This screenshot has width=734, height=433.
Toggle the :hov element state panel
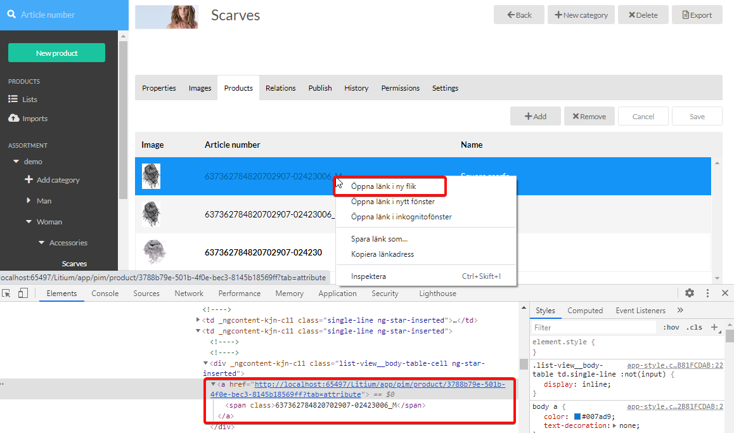tap(671, 328)
